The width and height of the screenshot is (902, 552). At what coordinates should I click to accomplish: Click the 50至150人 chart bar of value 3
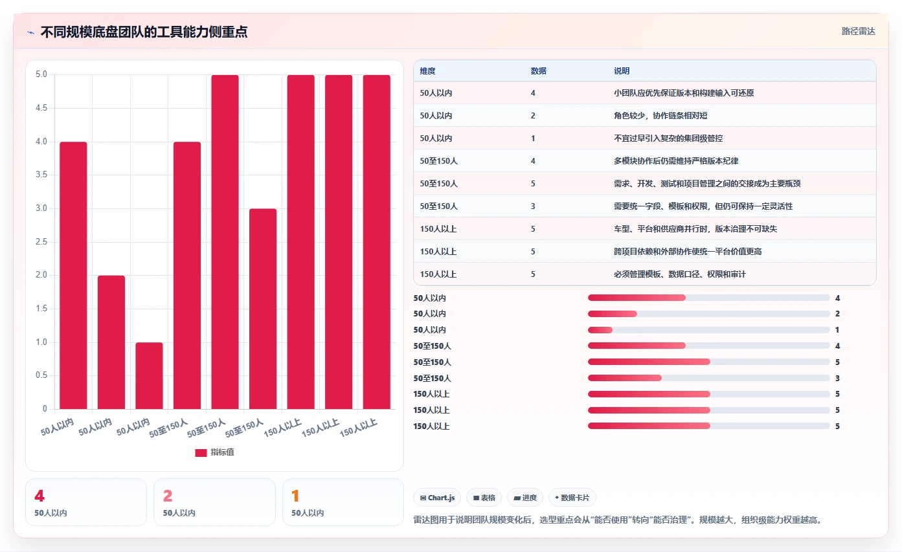263,309
